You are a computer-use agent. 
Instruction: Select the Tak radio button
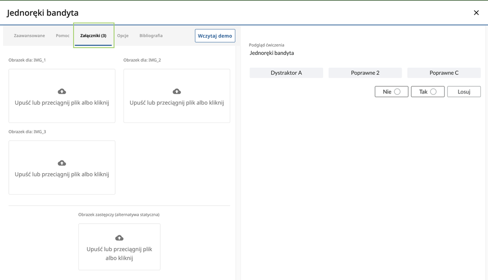(433, 92)
